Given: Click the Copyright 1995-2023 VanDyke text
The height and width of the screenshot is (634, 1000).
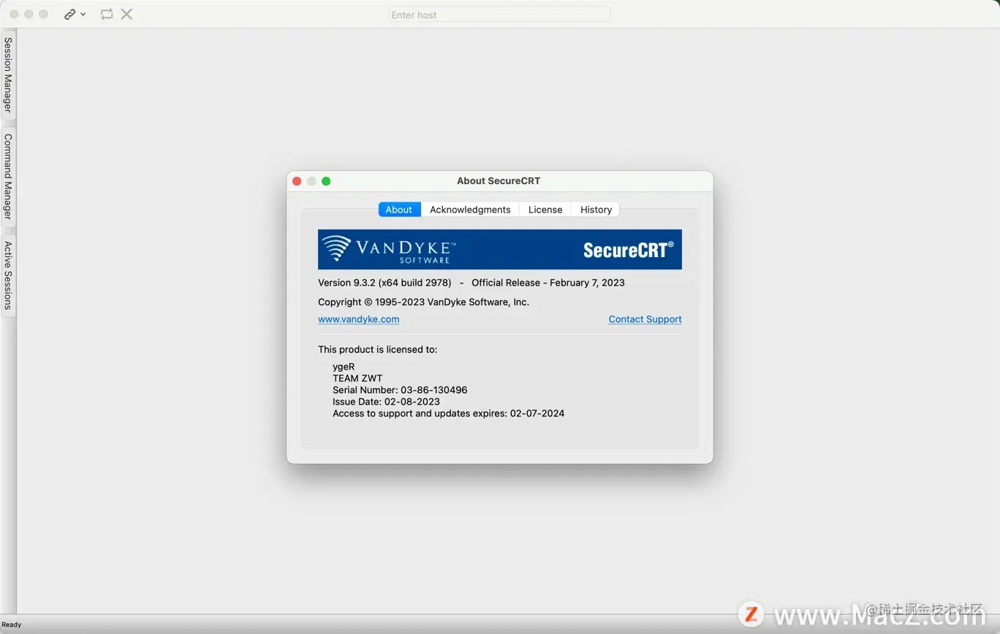Looking at the screenshot, I should tap(423, 302).
